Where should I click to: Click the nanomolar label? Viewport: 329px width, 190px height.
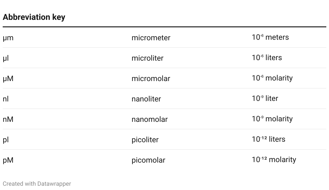pos(150,119)
